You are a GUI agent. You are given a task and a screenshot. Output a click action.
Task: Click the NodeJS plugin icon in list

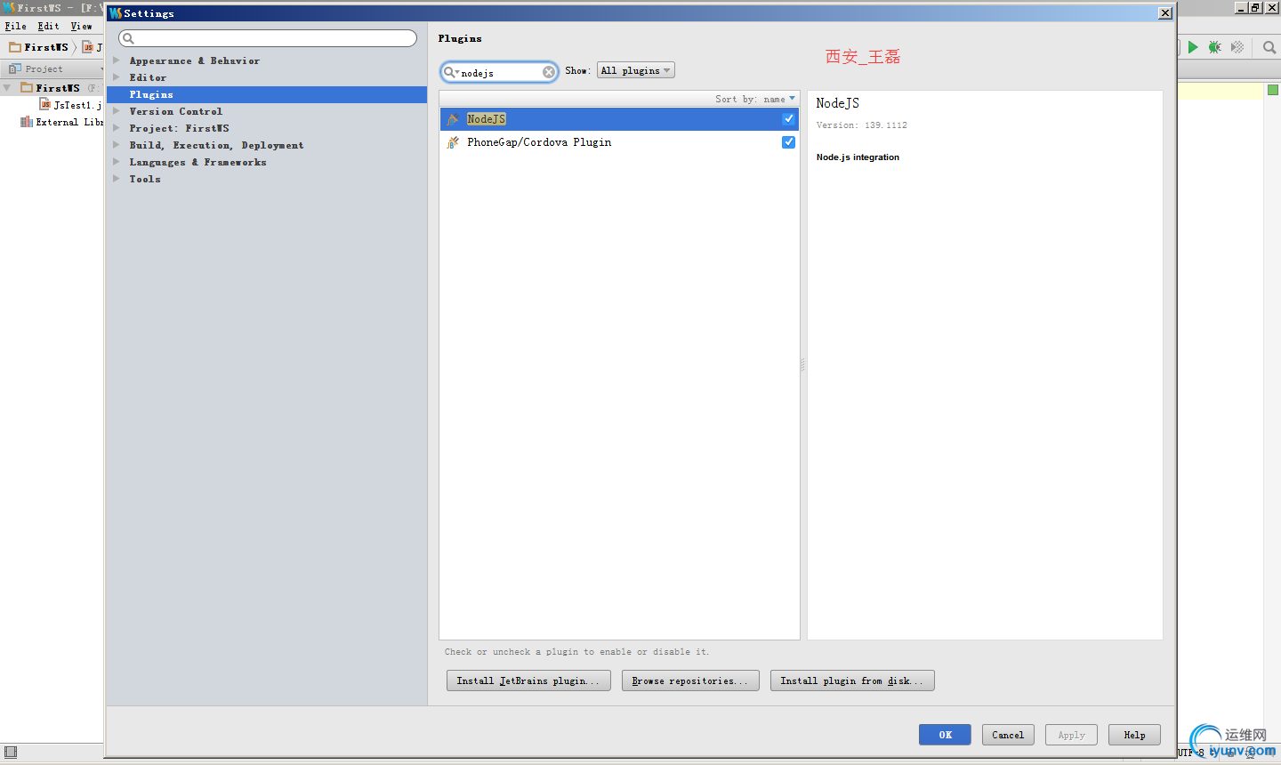[453, 119]
